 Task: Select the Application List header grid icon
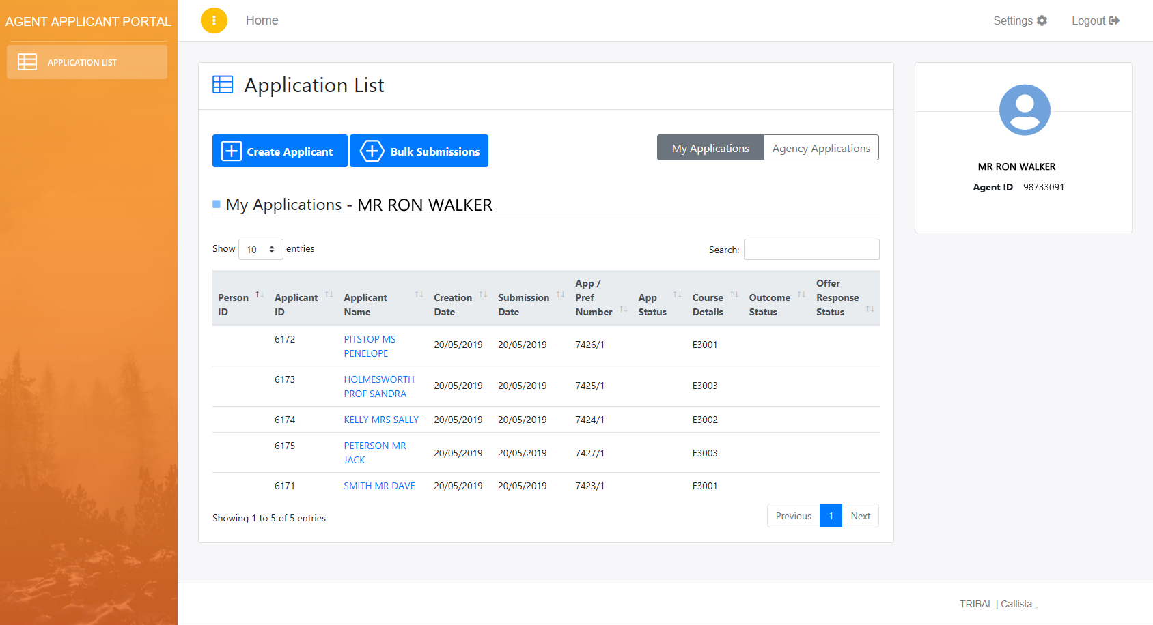[x=222, y=85]
